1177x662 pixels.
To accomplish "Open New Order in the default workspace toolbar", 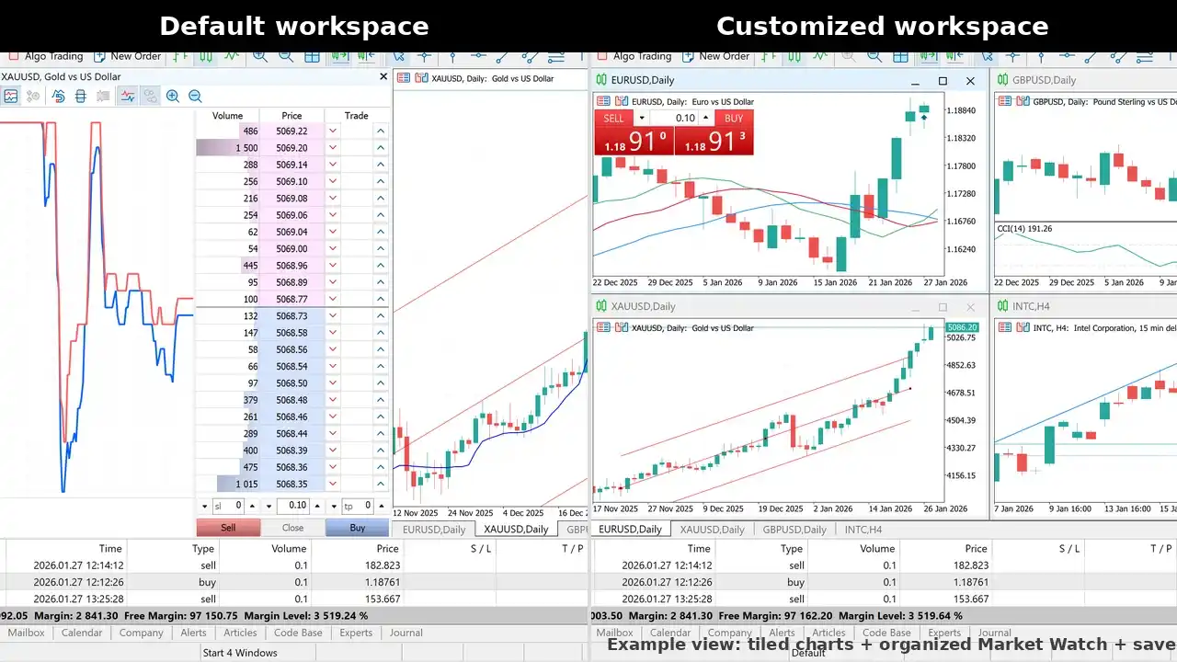I will tap(127, 56).
